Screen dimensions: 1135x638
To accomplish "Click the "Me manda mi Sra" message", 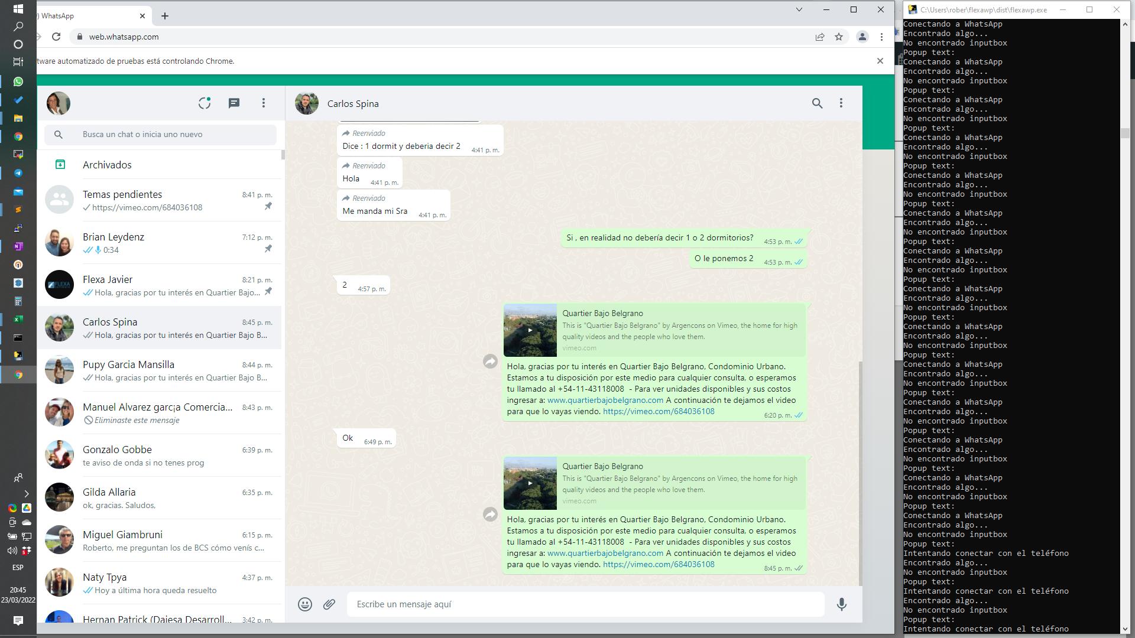I will point(394,206).
